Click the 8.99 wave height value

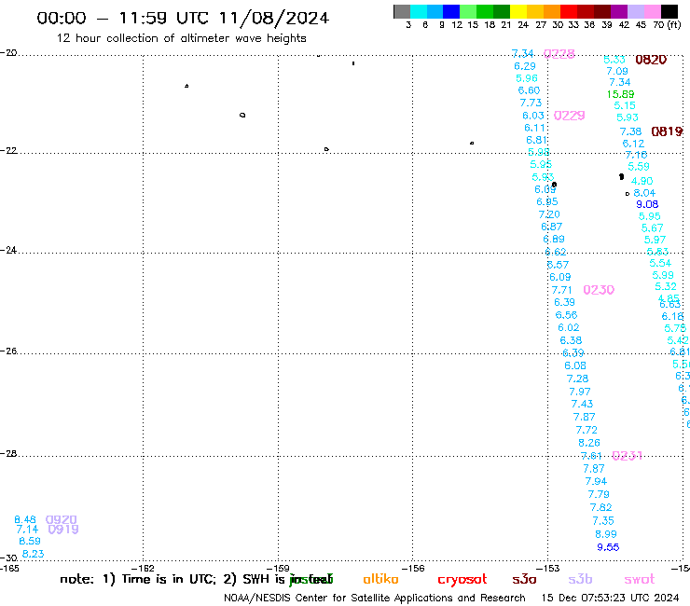coord(606,534)
